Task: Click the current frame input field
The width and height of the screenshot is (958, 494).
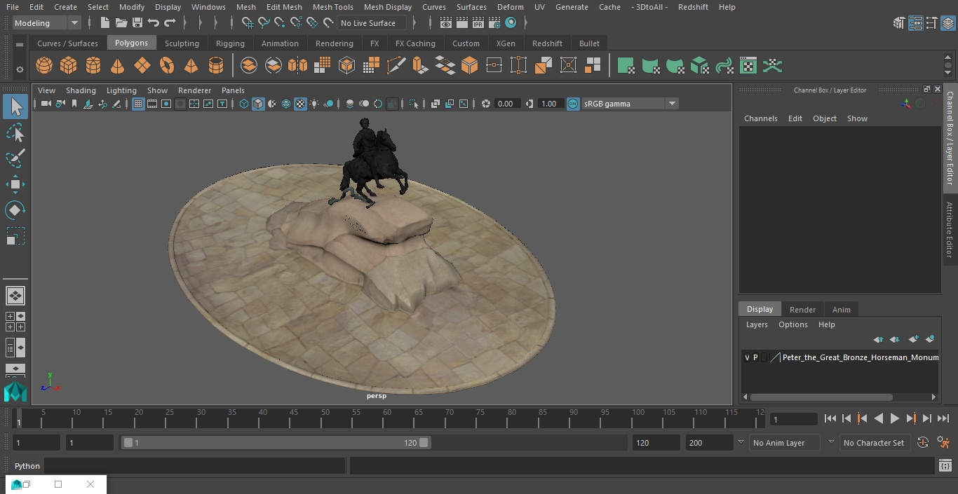Action: (793, 419)
